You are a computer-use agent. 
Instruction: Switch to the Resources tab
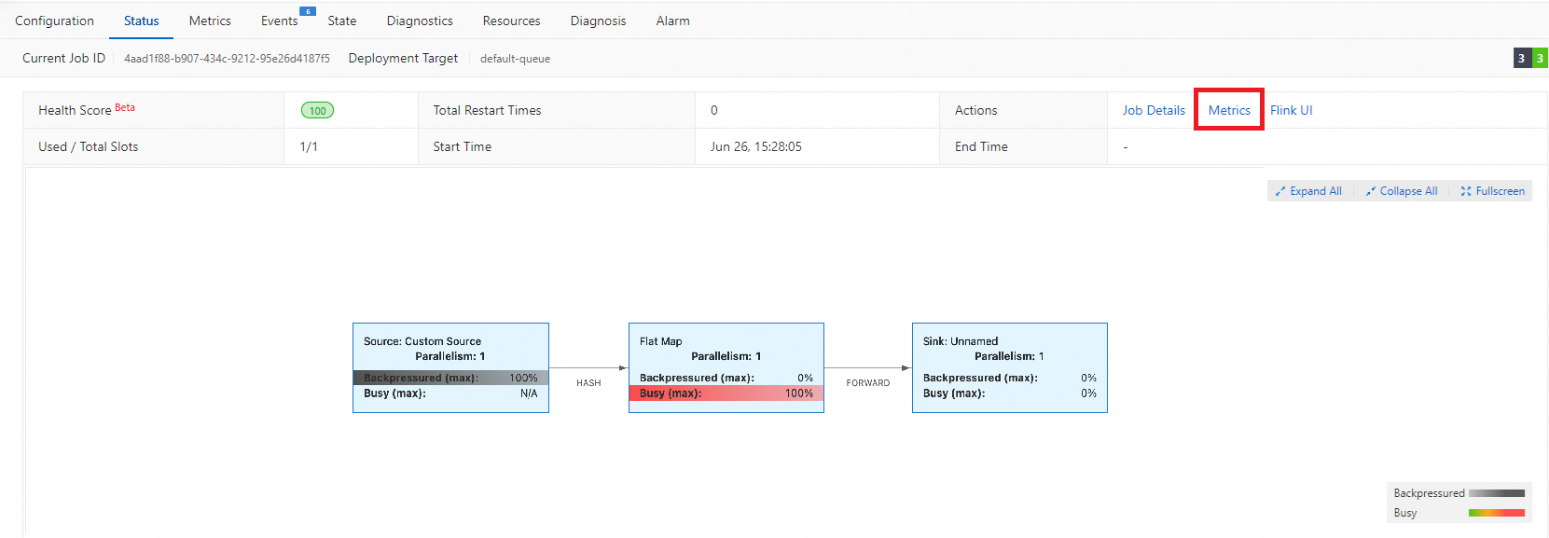pos(511,21)
